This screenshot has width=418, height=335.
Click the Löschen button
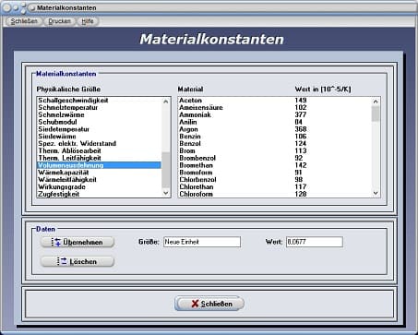click(x=78, y=261)
